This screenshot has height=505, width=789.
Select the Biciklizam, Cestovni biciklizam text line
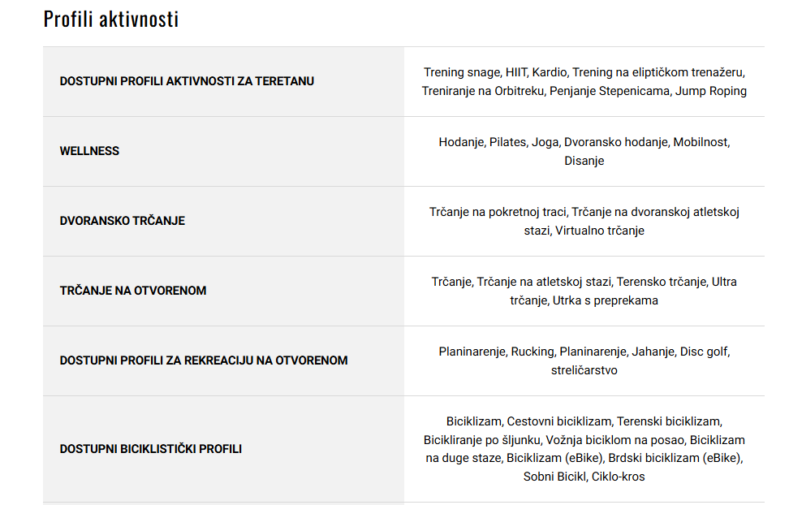tap(584, 421)
